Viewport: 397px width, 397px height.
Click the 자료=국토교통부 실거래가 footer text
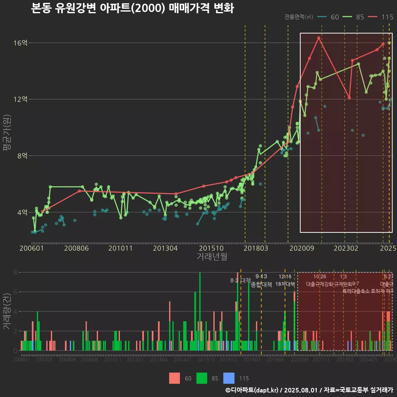tap(358, 390)
